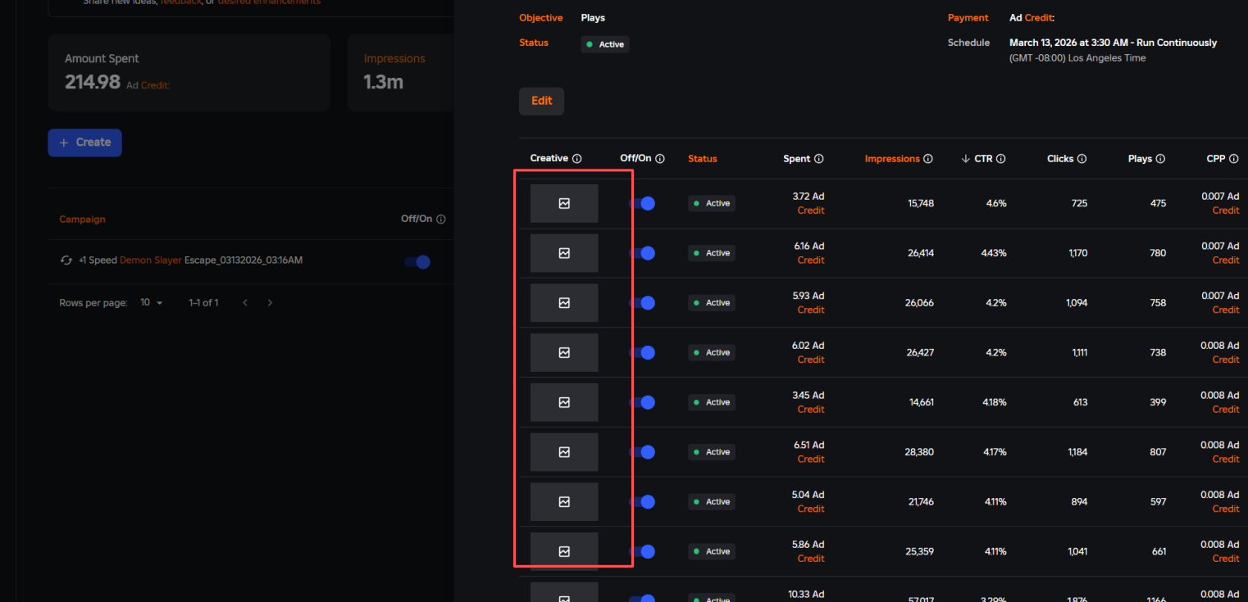Open creative thumbnail in the 15,748 impressions row

click(x=564, y=203)
